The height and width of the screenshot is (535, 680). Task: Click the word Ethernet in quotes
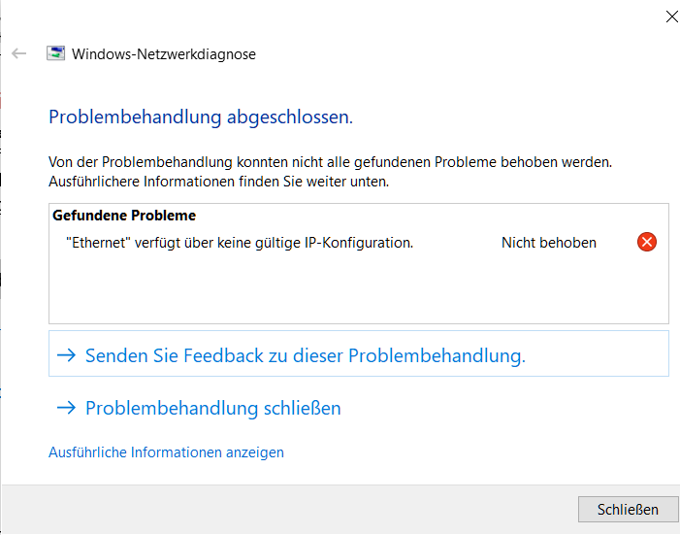point(98,243)
